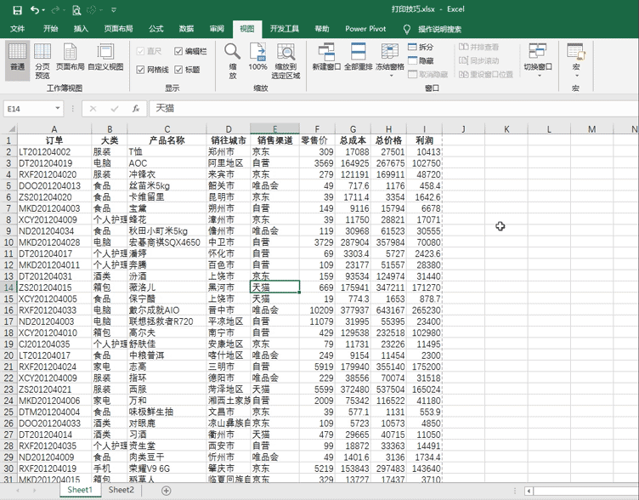Click the Macros (宏) icon

(x=576, y=53)
